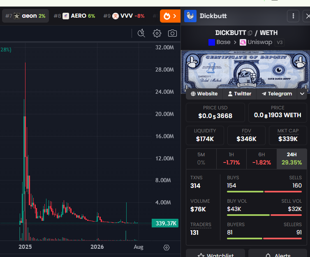Select the 6H timeframe tab

261,159
